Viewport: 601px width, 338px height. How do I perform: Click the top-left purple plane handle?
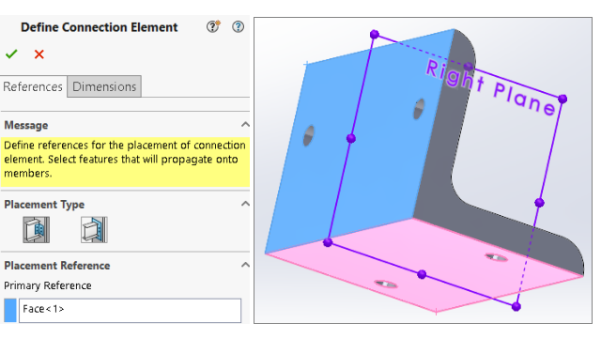pyautogui.click(x=375, y=35)
